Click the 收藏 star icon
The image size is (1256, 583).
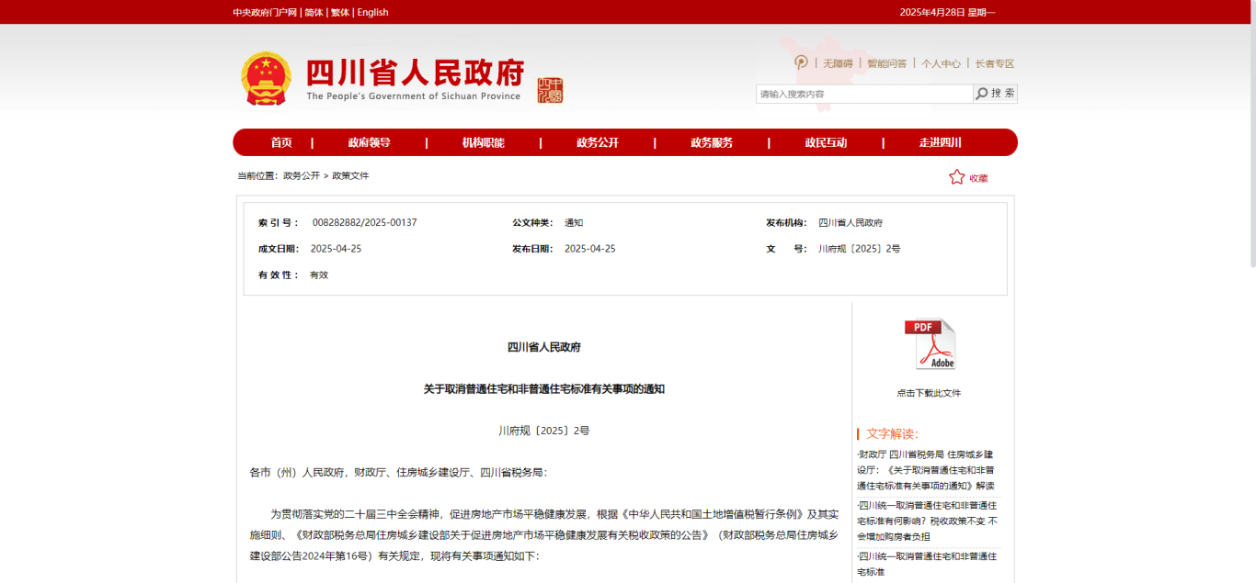pos(957,177)
